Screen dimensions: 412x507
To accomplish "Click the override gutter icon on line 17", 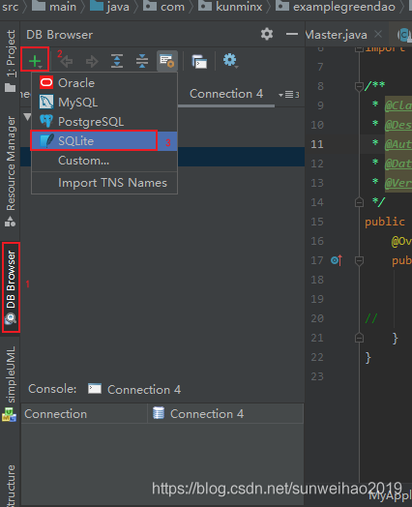I will coord(337,260).
